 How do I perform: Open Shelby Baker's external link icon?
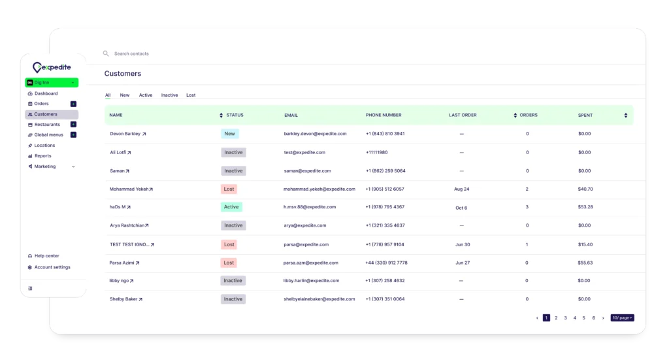[140, 299]
